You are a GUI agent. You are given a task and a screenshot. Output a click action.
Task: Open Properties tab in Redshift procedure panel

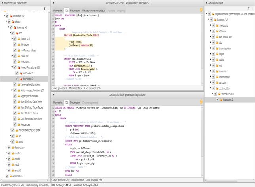pos(58,103)
